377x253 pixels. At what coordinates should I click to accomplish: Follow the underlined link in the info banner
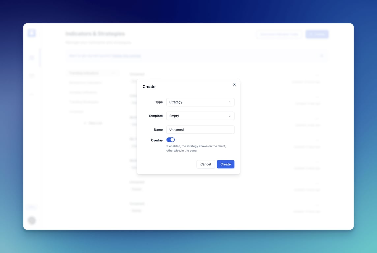coord(127,56)
